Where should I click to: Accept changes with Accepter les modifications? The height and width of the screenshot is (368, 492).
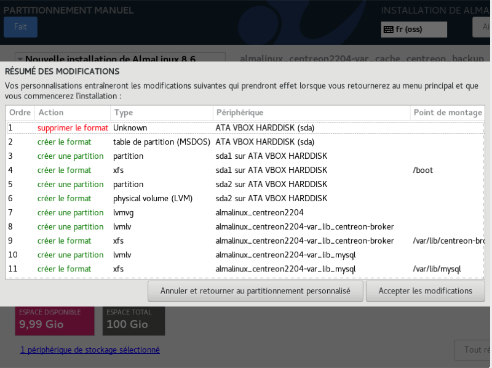pyautogui.click(x=425, y=290)
